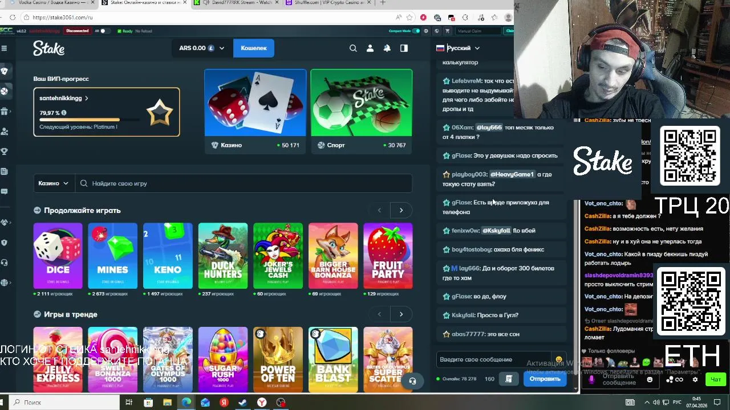Open the Dice game thumbnail
Image resolution: width=730 pixels, height=410 pixels.
58,256
